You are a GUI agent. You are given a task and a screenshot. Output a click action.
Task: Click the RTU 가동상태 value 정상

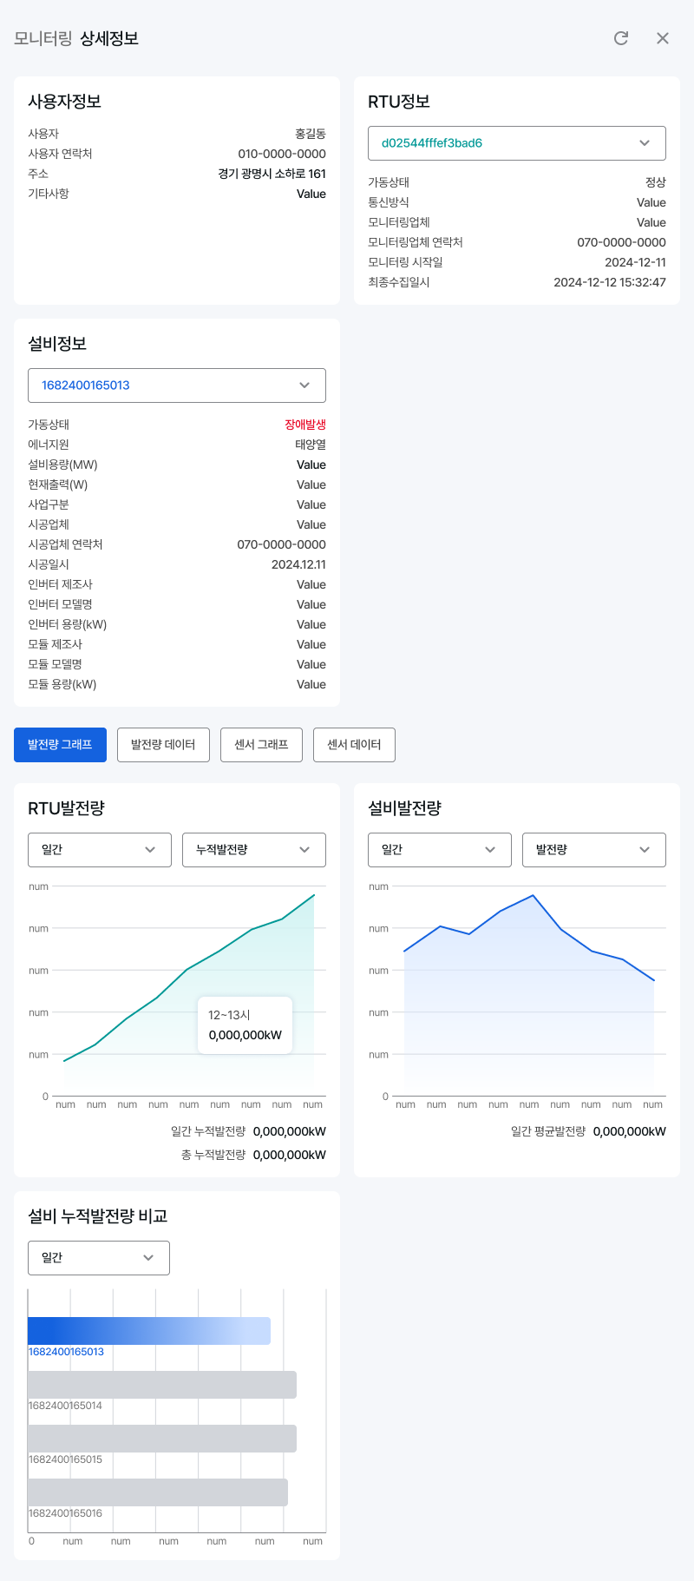(x=656, y=182)
